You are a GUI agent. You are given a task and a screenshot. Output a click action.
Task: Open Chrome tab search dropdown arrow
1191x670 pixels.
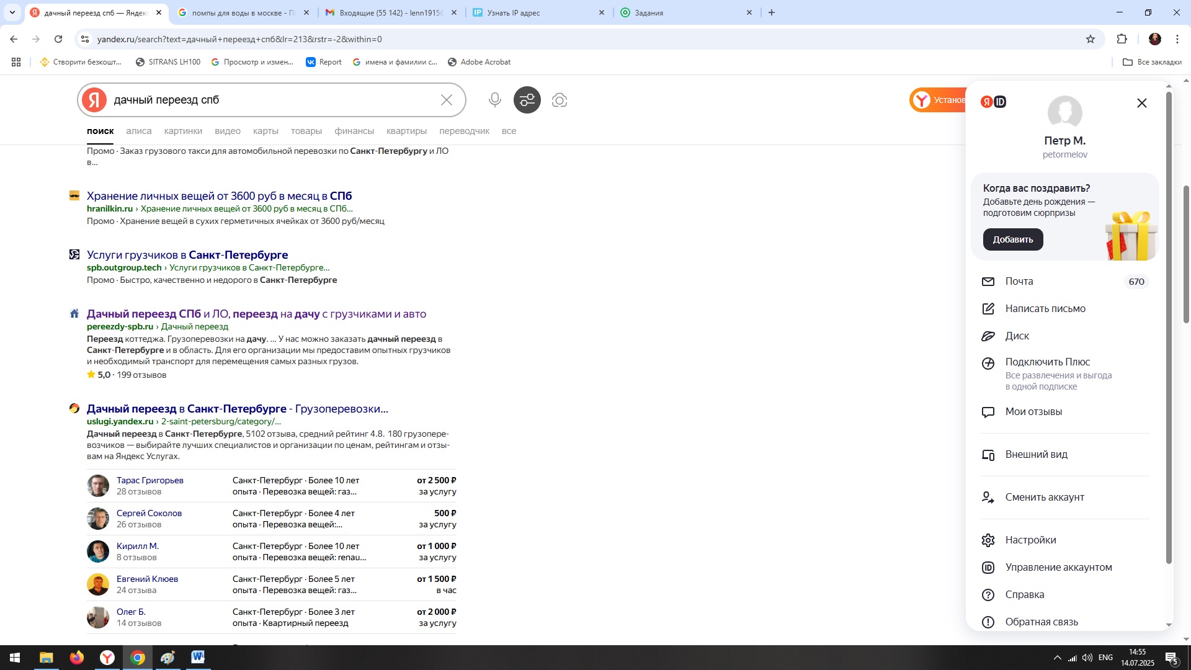tap(12, 12)
